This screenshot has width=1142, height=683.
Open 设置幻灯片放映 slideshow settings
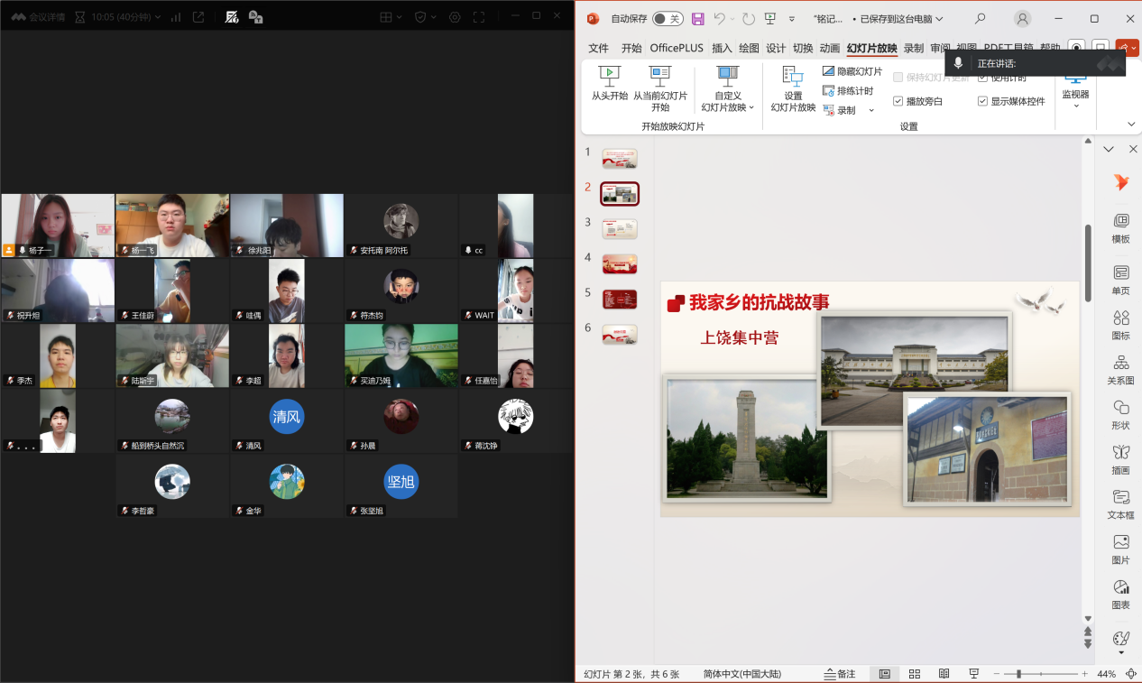(793, 88)
